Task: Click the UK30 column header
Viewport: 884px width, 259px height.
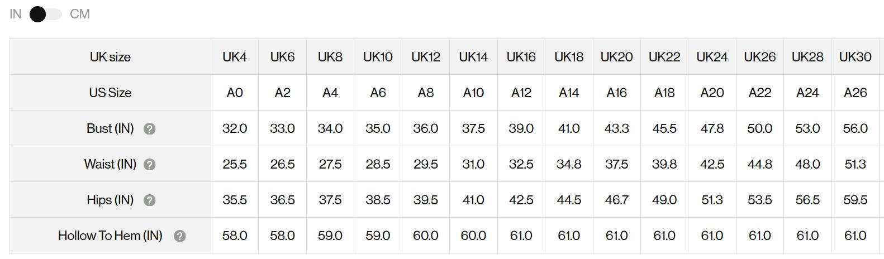Action: (x=855, y=57)
